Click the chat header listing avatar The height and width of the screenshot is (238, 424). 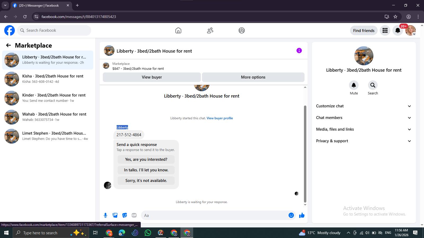pos(109,51)
